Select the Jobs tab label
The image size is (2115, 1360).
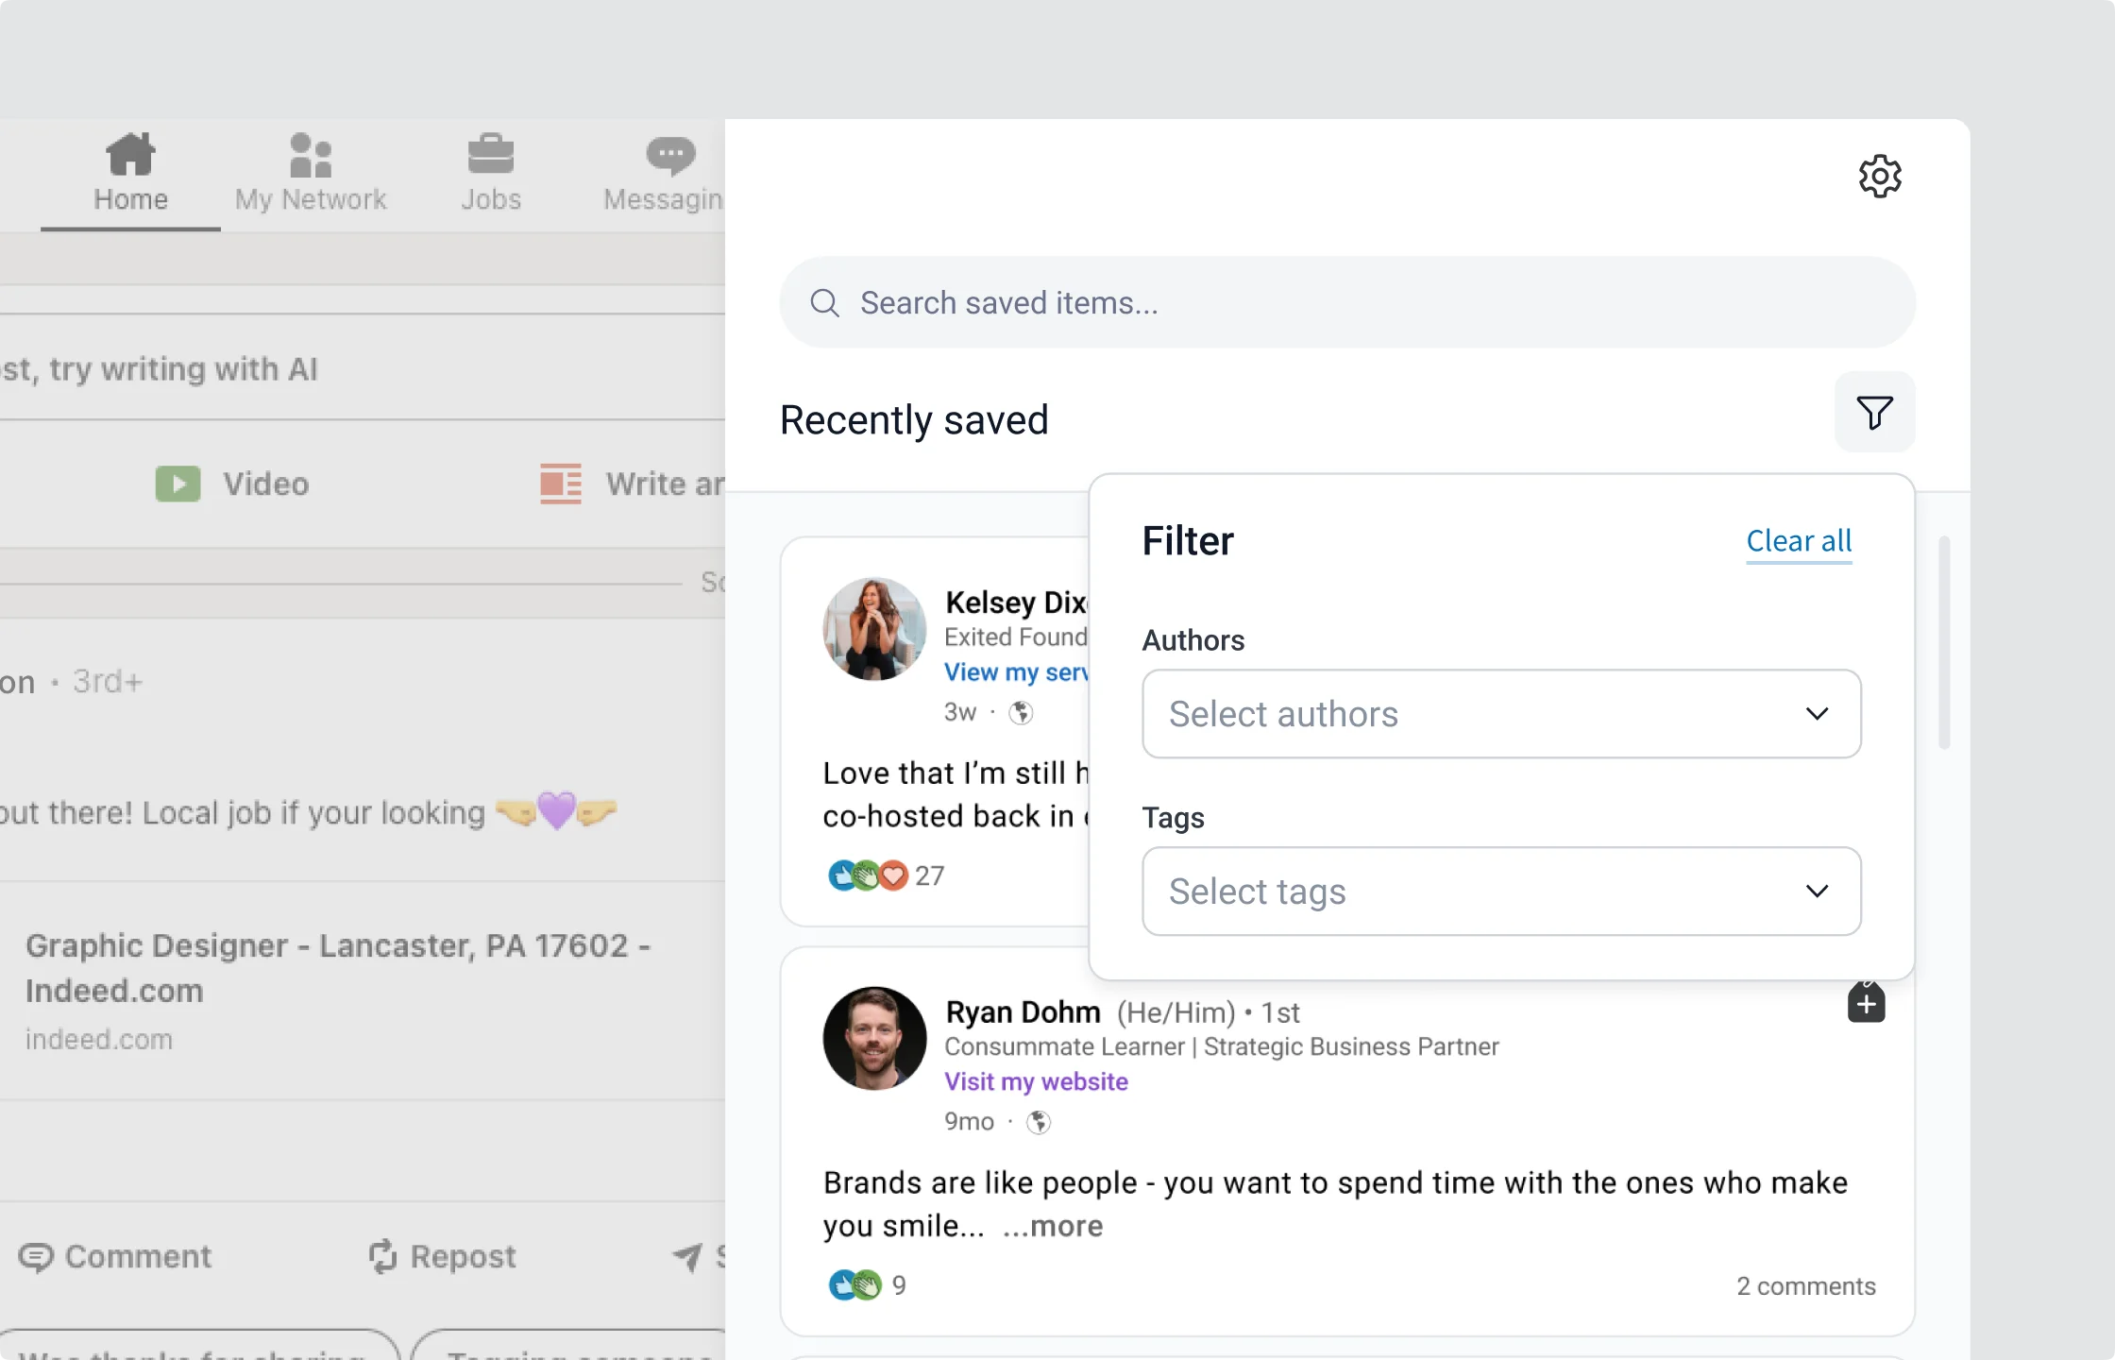tap(491, 199)
